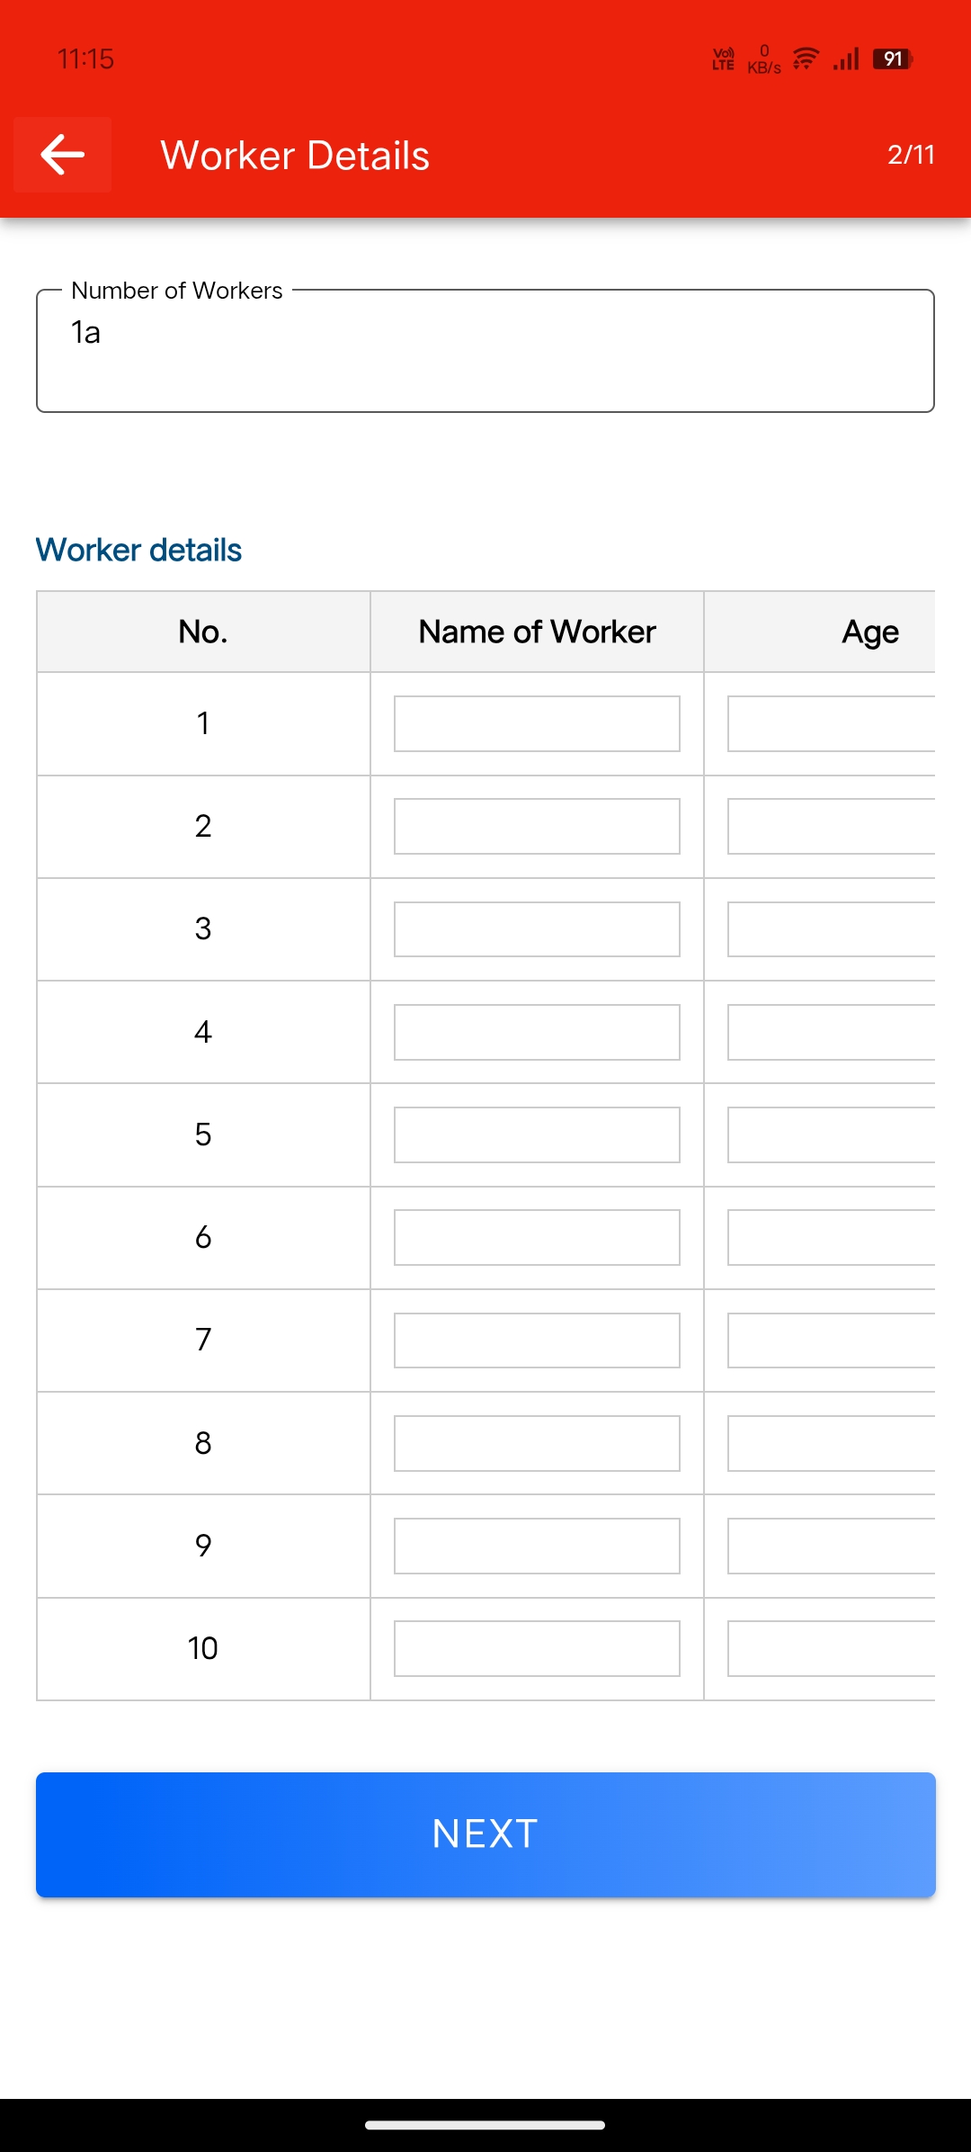This screenshot has width=971, height=2152.
Task: Tap the cellular signal strength icon
Action: (846, 59)
